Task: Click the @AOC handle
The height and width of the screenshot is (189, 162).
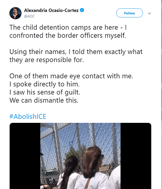Action: (29, 16)
